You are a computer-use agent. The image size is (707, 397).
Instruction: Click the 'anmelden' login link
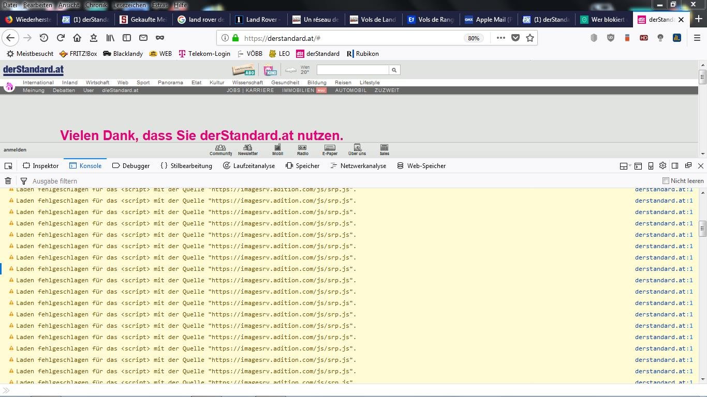point(15,150)
